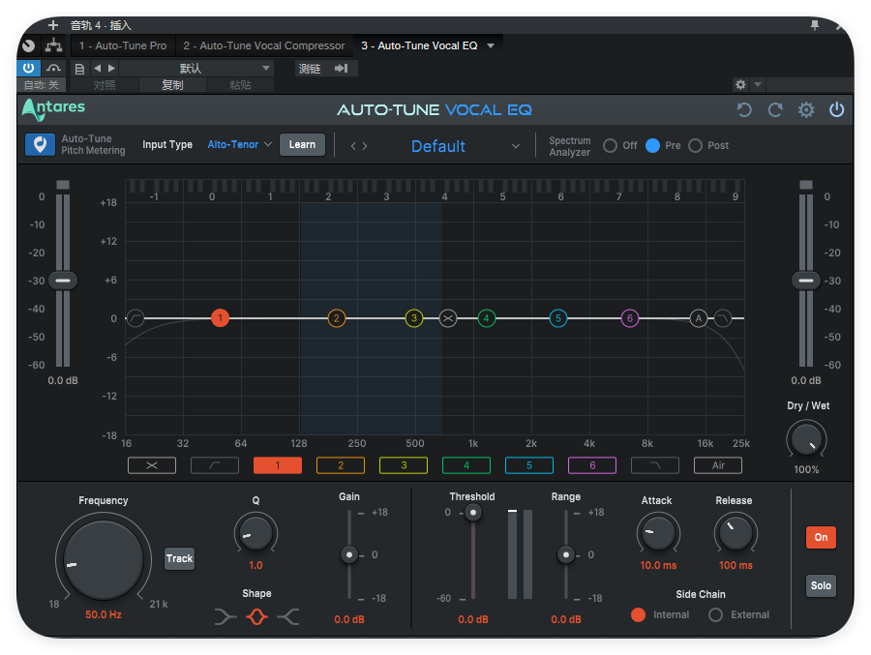This screenshot has width=871, height=655.
Task: Click the Learn button
Action: [x=302, y=144]
